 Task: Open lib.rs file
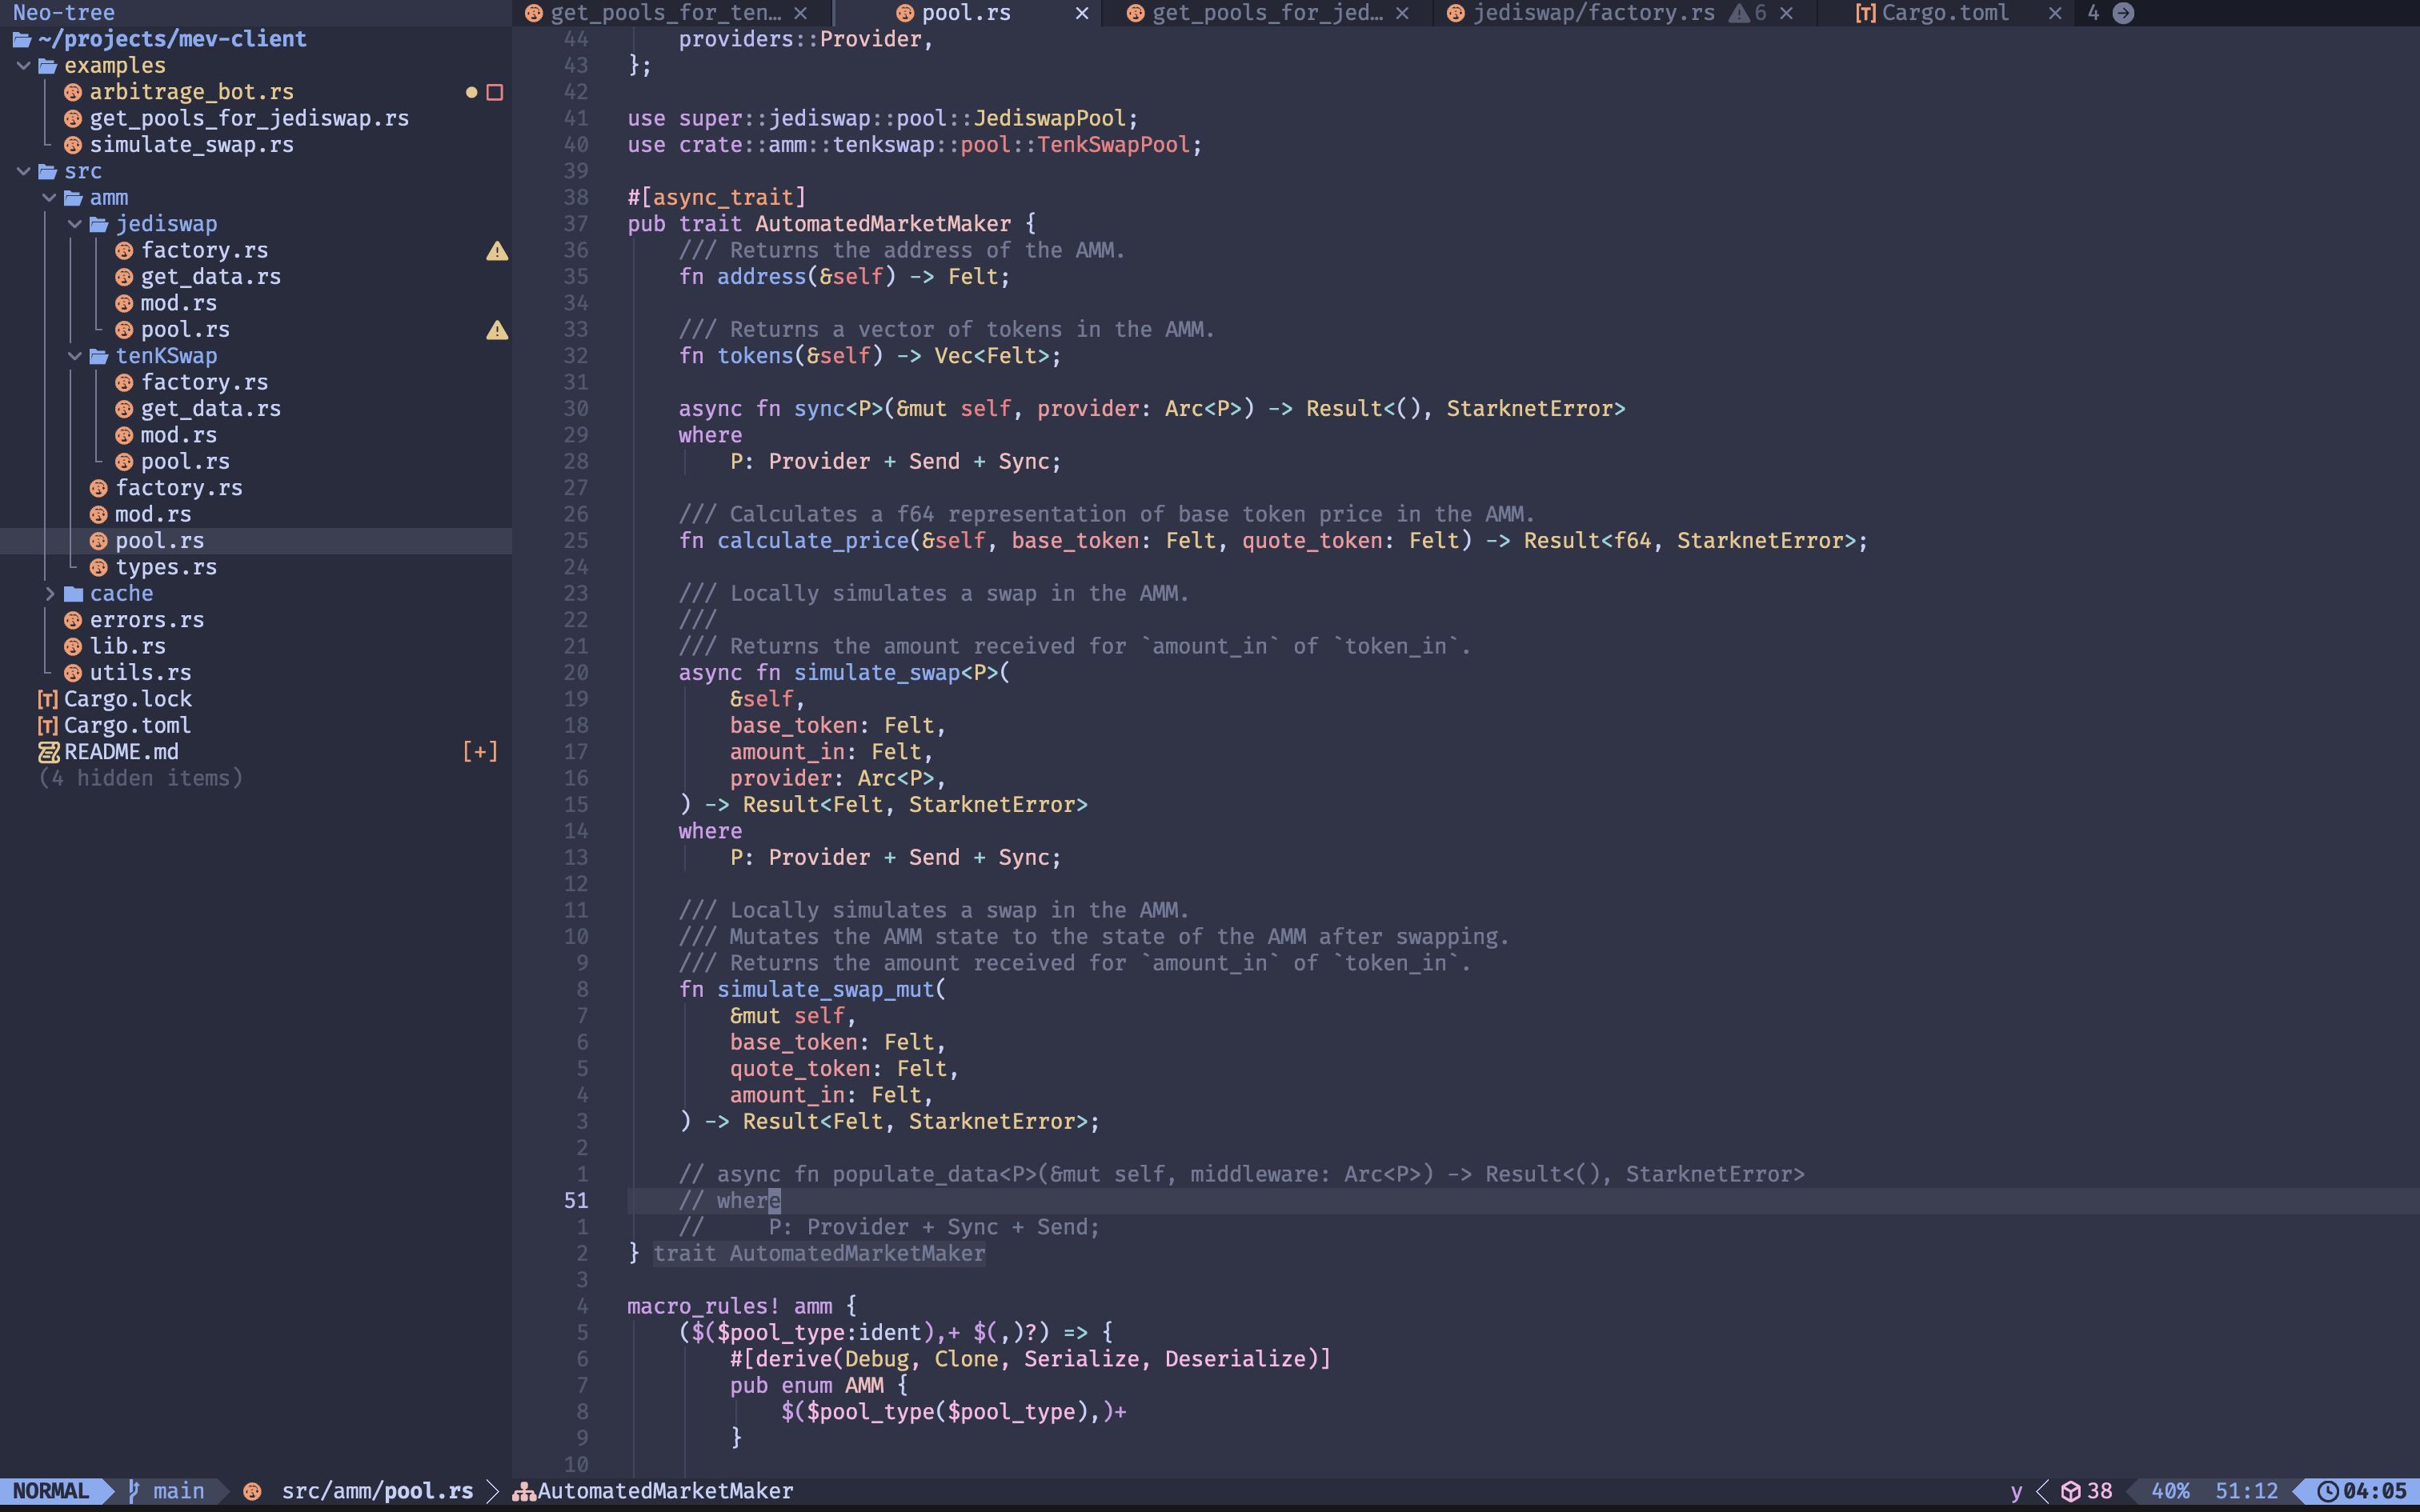(128, 646)
